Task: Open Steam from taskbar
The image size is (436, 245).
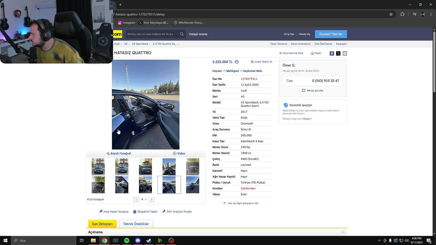Action: (x=149, y=241)
